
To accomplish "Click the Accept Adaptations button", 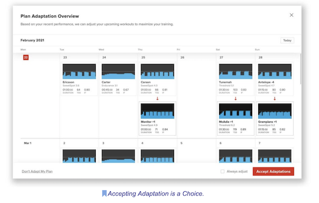I will coord(273,172).
